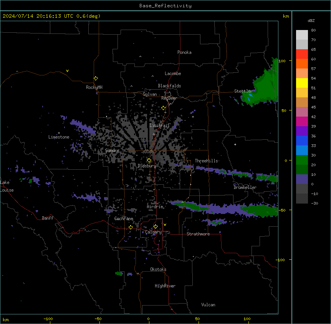Click the asterisk marker above Limestone
This screenshot has height=324, width=331.
59,133
